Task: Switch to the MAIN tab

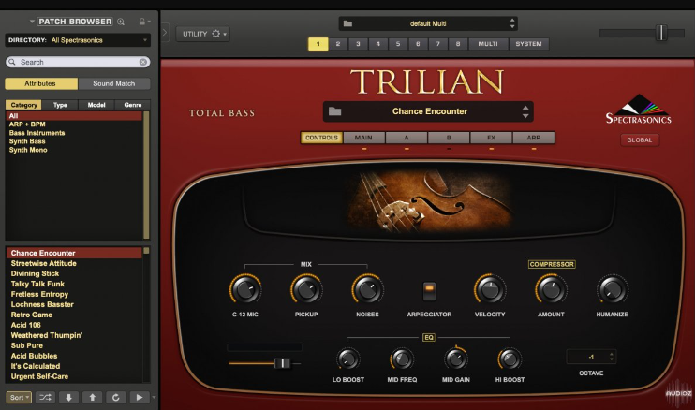Action: point(363,138)
